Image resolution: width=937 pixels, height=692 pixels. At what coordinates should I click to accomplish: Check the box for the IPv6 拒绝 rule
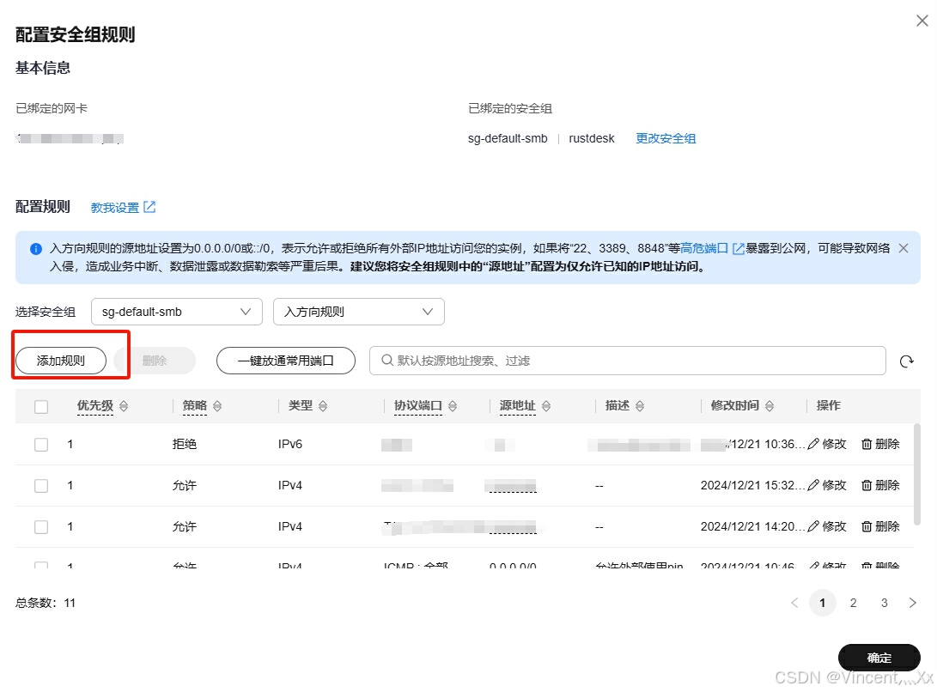tap(41, 445)
